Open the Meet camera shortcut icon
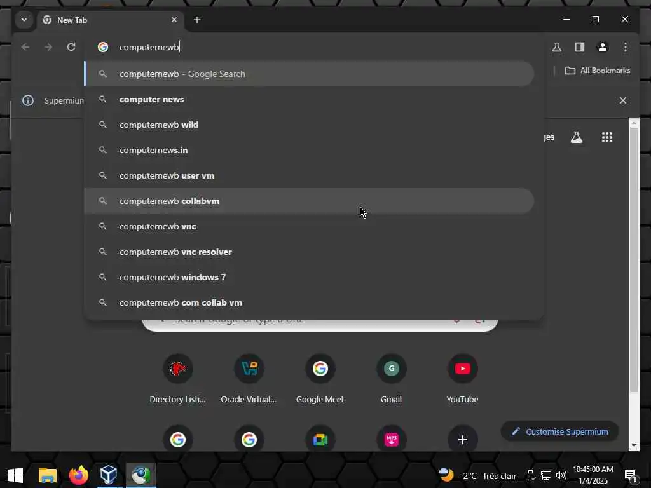The width and height of the screenshot is (651, 488). 320,440
